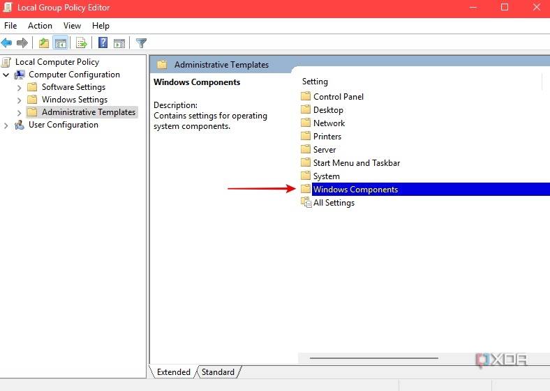This screenshot has height=391, width=550.
Task: Expand the User Configuration node
Action: 6,125
